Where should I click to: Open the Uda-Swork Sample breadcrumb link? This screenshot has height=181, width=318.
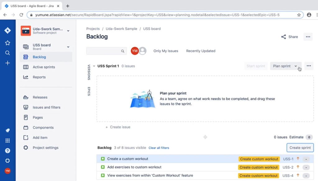pos(121,29)
